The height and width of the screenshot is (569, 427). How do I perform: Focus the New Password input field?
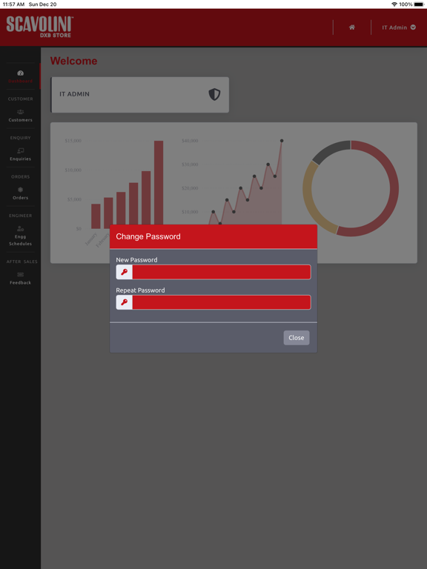[222, 272]
